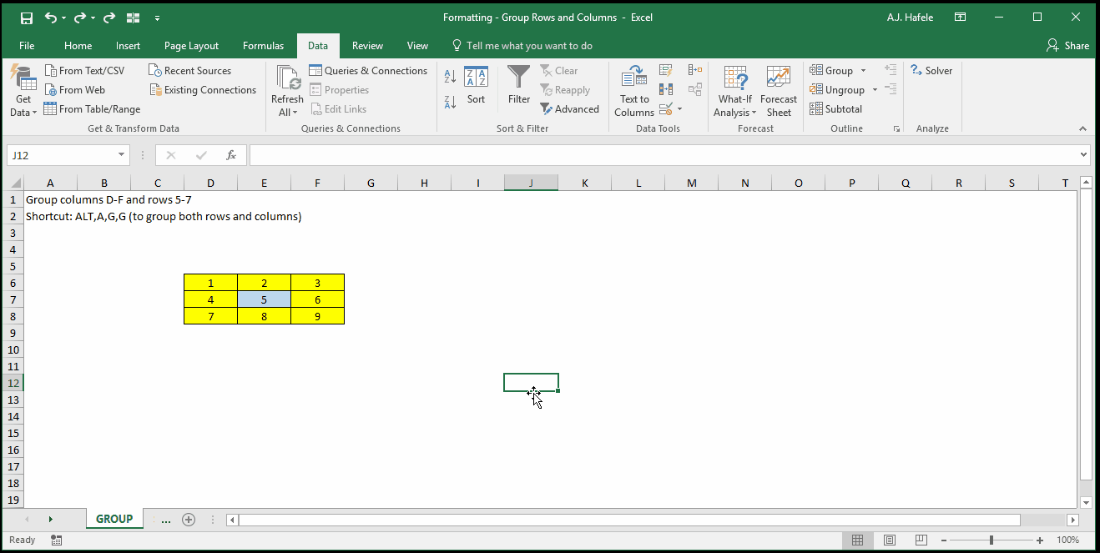Select the GROUP sheet tab
The width and height of the screenshot is (1100, 553).
pyautogui.click(x=114, y=519)
